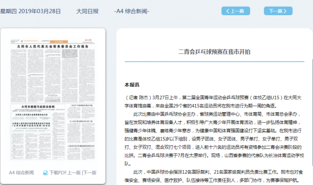Click the PDF download icon
This screenshot has height=185, width=313.
46,173
